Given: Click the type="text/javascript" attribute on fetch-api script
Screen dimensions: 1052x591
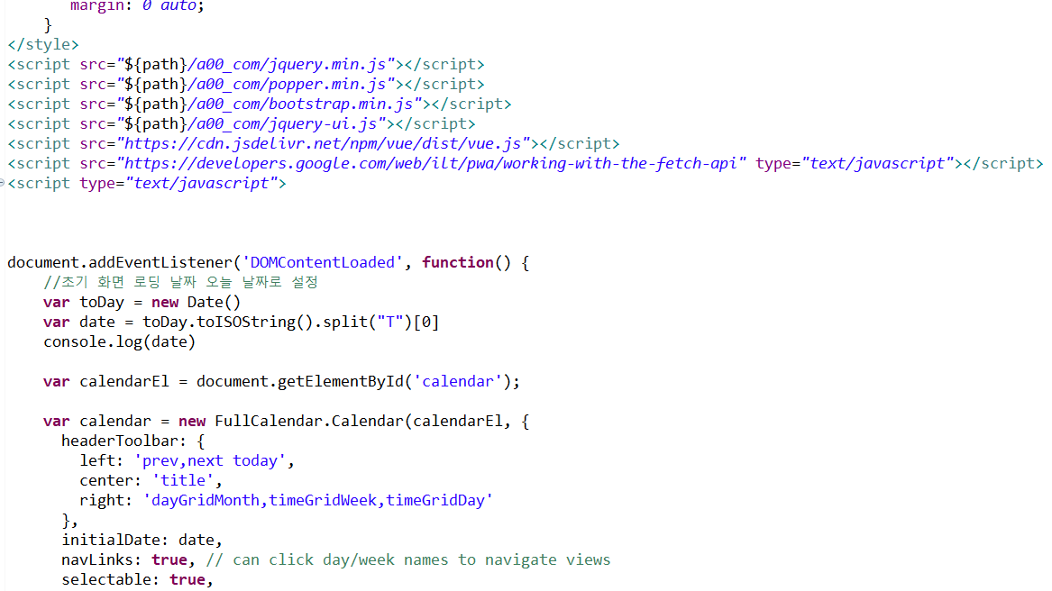Looking at the screenshot, I should click(855, 163).
